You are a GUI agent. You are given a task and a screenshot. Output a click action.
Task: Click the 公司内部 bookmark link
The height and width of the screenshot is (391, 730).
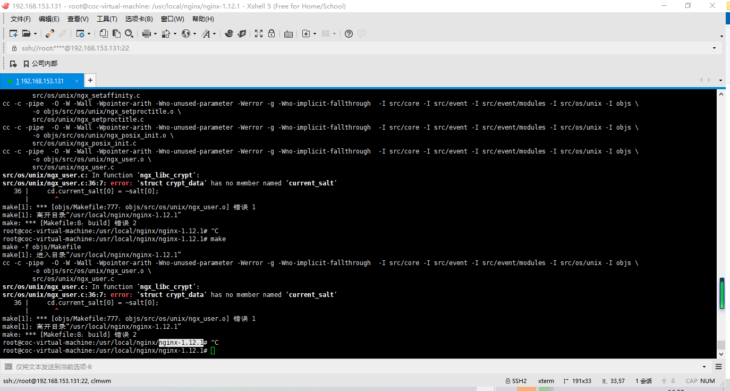click(x=40, y=64)
